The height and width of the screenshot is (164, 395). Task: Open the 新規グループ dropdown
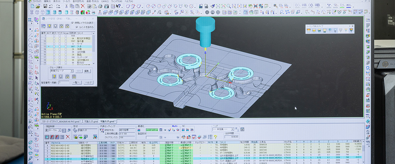tap(71, 71)
